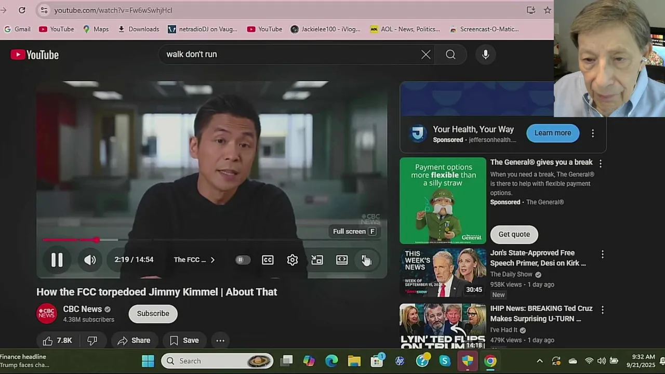Open Jon's State-Approved Free Speech Primer title
Image resolution: width=665 pixels, height=374 pixels.
click(x=538, y=258)
